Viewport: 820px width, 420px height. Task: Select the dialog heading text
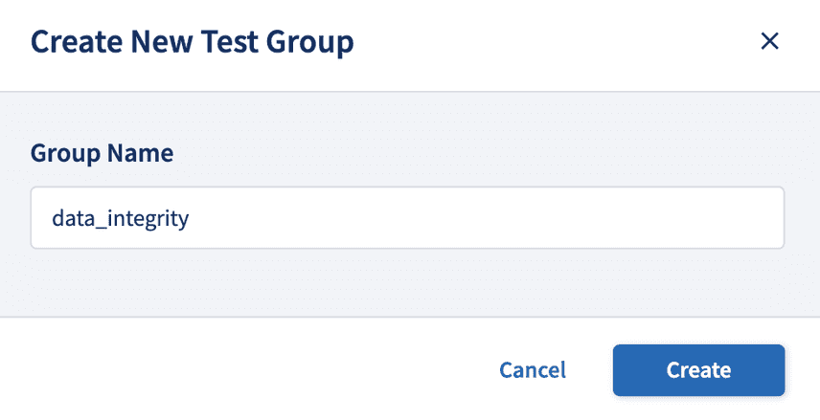pyautogui.click(x=193, y=42)
